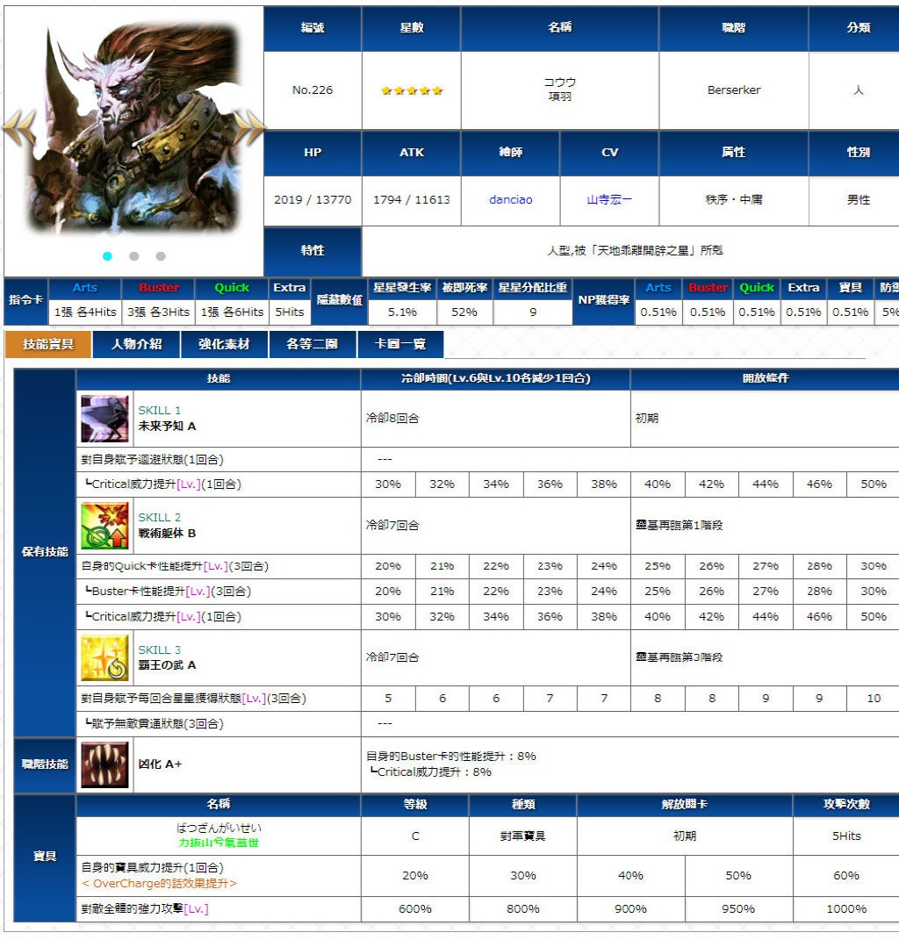Click the Extra 5Hits cell
Viewport: 899px width, 940px height.
pos(290,312)
